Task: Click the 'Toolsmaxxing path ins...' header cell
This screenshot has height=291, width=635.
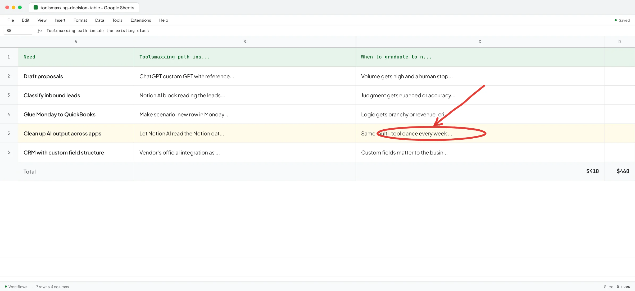Action: (x=245, y=57)
